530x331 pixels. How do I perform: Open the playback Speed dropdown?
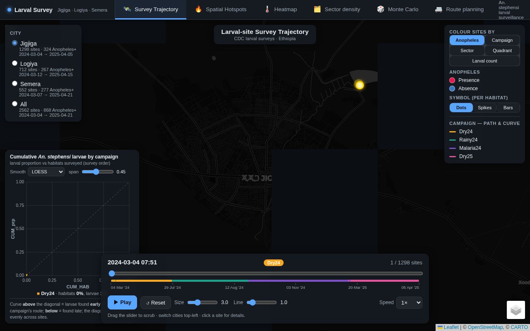coord(409,302)
